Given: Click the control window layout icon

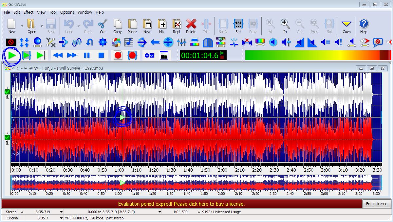Looking at the screenshot, I should point(164,55).
